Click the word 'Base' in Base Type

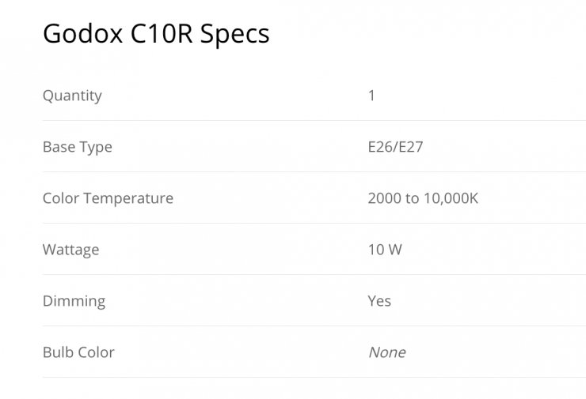coord(57,147)
